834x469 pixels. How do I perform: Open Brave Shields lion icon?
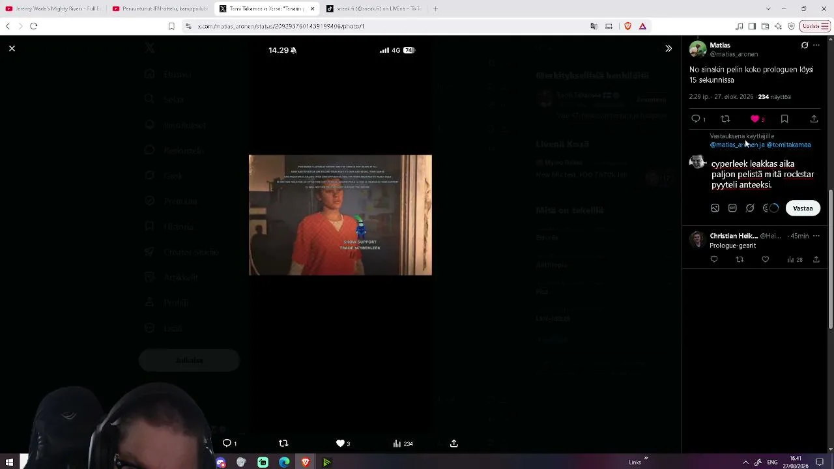[x=628, y=26]
